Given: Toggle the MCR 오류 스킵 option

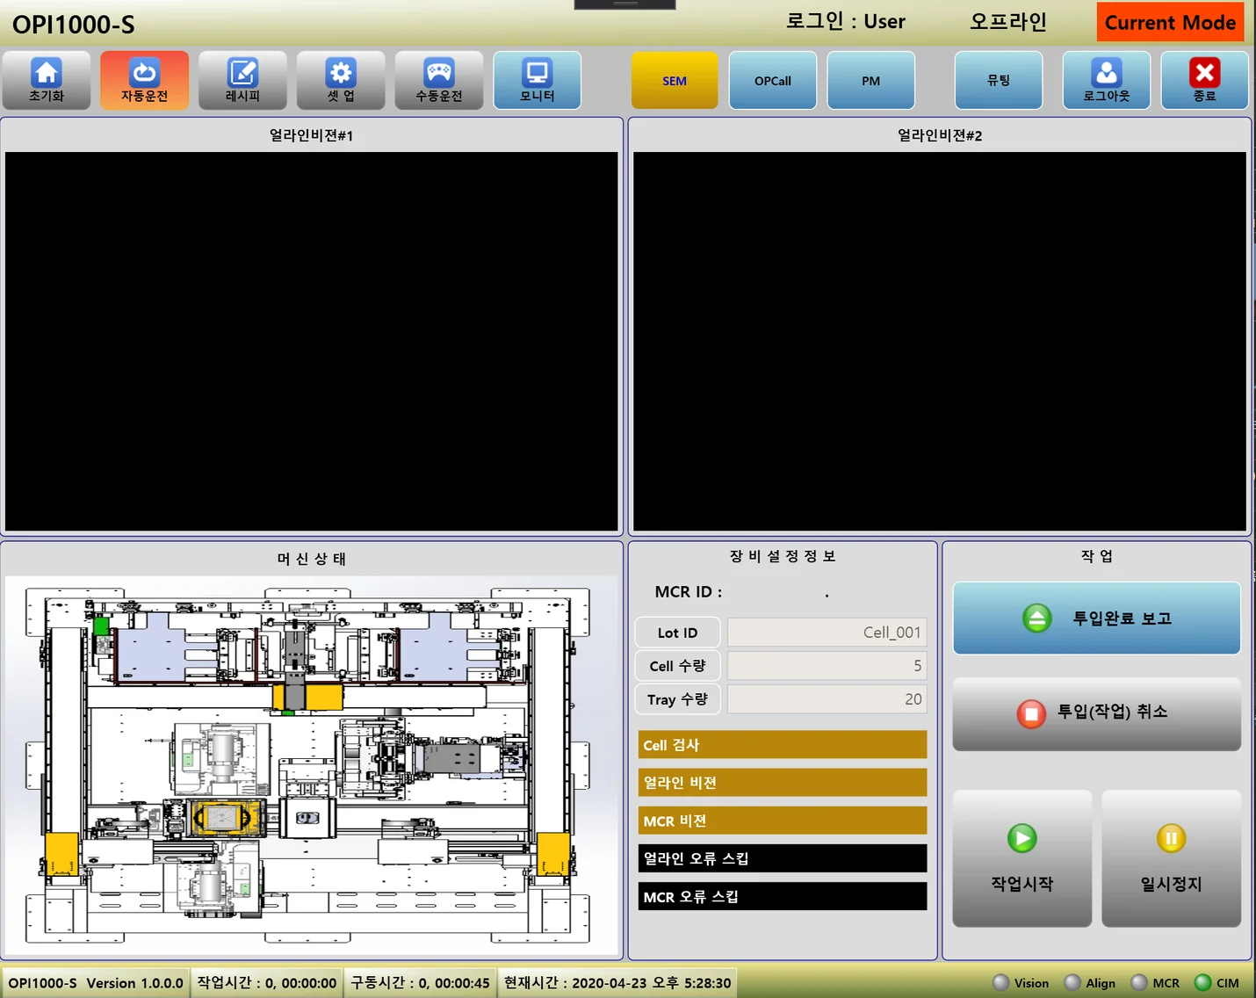Looking at the screenshot, I should pyautogui.click(x=783, y=896).
